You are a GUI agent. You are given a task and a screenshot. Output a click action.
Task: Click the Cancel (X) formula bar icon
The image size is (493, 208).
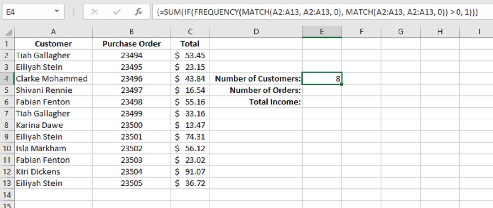tap(94, 12)
